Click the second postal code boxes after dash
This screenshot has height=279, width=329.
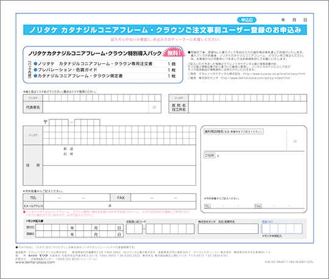pyautogui.click(x=87, y=122)
